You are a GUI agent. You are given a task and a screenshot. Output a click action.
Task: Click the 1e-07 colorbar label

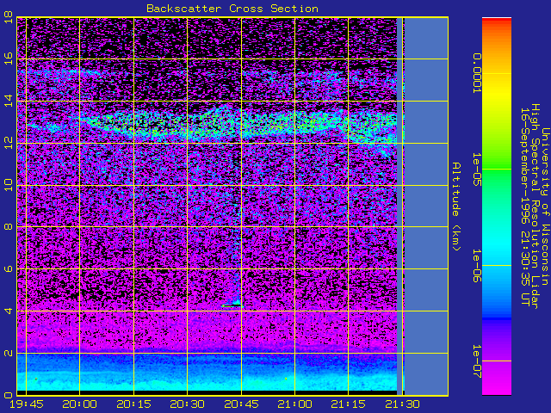tap(477, 361)
